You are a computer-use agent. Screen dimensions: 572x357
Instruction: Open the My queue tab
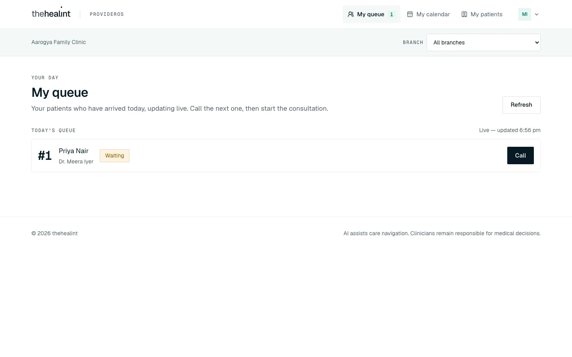(x=371, y=14)
